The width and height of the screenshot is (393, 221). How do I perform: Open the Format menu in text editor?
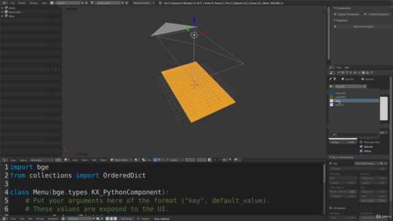tap(40, 219)
